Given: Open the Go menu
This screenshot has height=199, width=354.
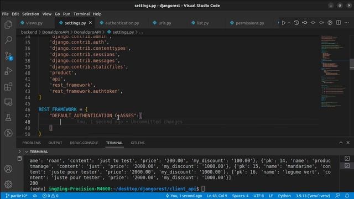Looking at the screenshot, I should pos(57,14).
